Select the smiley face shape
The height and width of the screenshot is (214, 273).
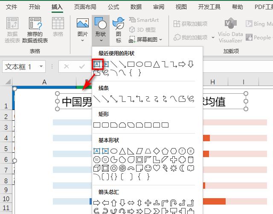(x=148, y=168)
